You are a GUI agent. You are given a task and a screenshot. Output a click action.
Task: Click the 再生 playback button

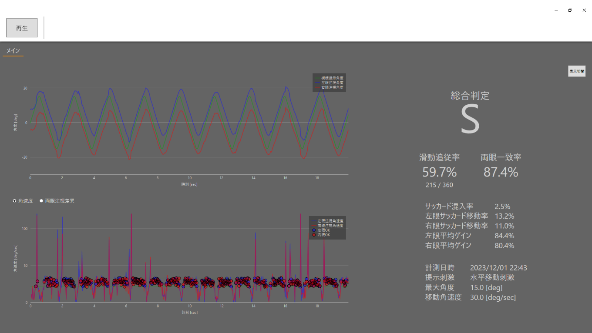(22, 28)
